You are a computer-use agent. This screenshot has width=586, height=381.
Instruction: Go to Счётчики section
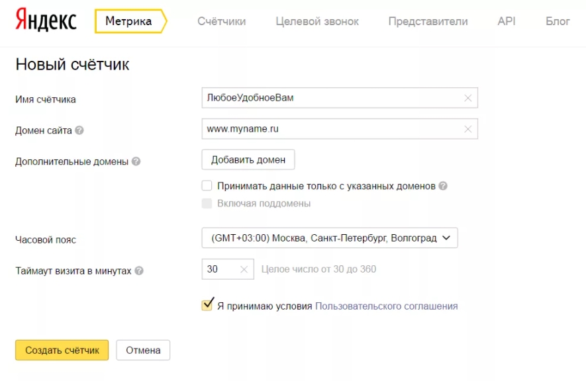(222, 21)
